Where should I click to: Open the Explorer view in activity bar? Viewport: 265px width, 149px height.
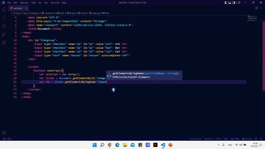tap(4, 9)
